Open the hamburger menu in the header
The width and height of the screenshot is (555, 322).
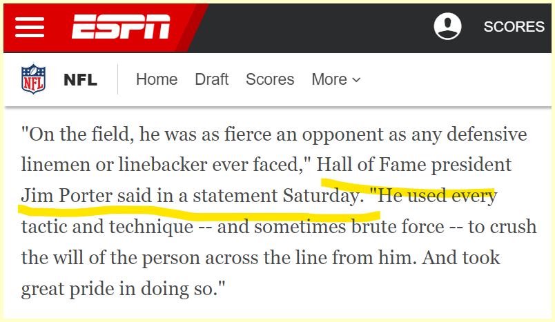pos(30,28)
